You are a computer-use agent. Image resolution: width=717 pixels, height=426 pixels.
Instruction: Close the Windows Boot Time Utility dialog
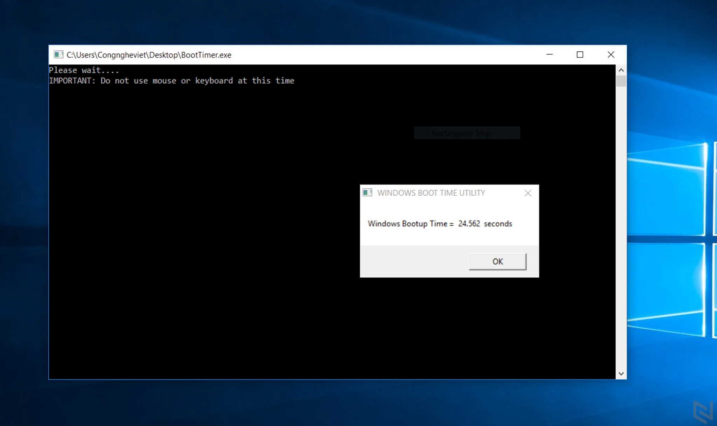[x=528, y=193]
